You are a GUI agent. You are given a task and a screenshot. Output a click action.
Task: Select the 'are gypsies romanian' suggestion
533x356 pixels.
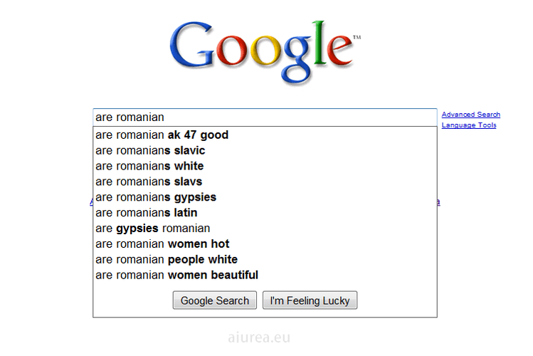[x=265, y=229]
